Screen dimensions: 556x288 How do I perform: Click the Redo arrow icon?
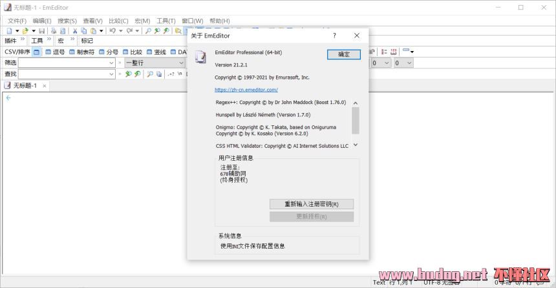pos(129,31)
